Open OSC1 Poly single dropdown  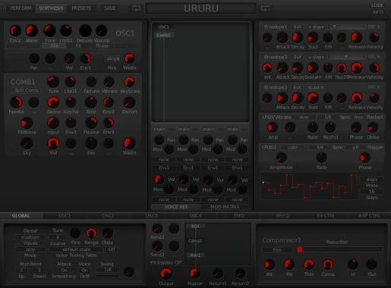click(x=113, y=58)
